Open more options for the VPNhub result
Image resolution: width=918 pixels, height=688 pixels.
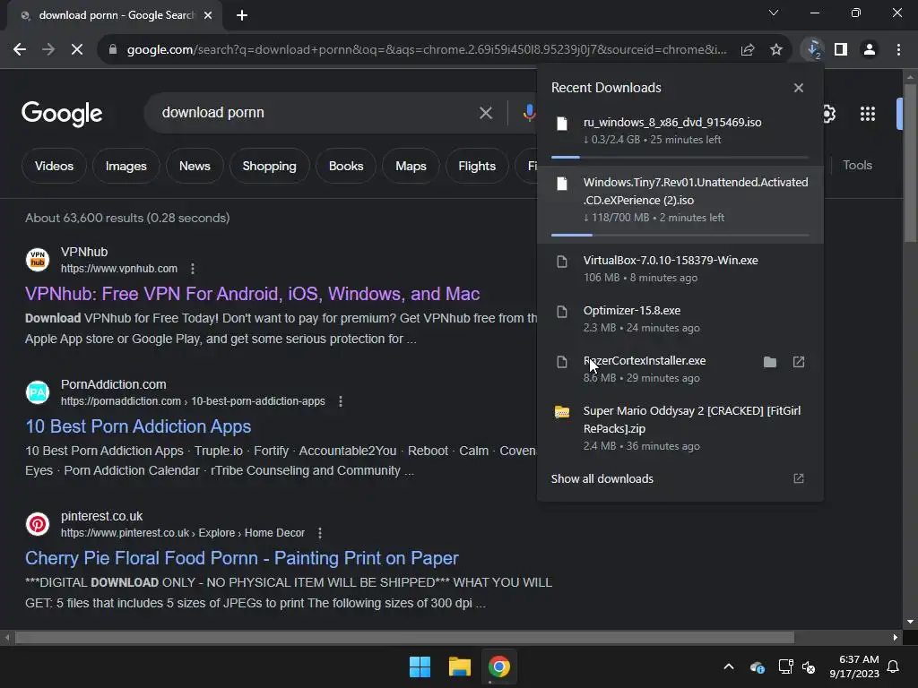(x=193, y=269)
